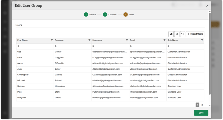Click Standard User role in Margaret row
223x120 pixels.
coord(174,98)
